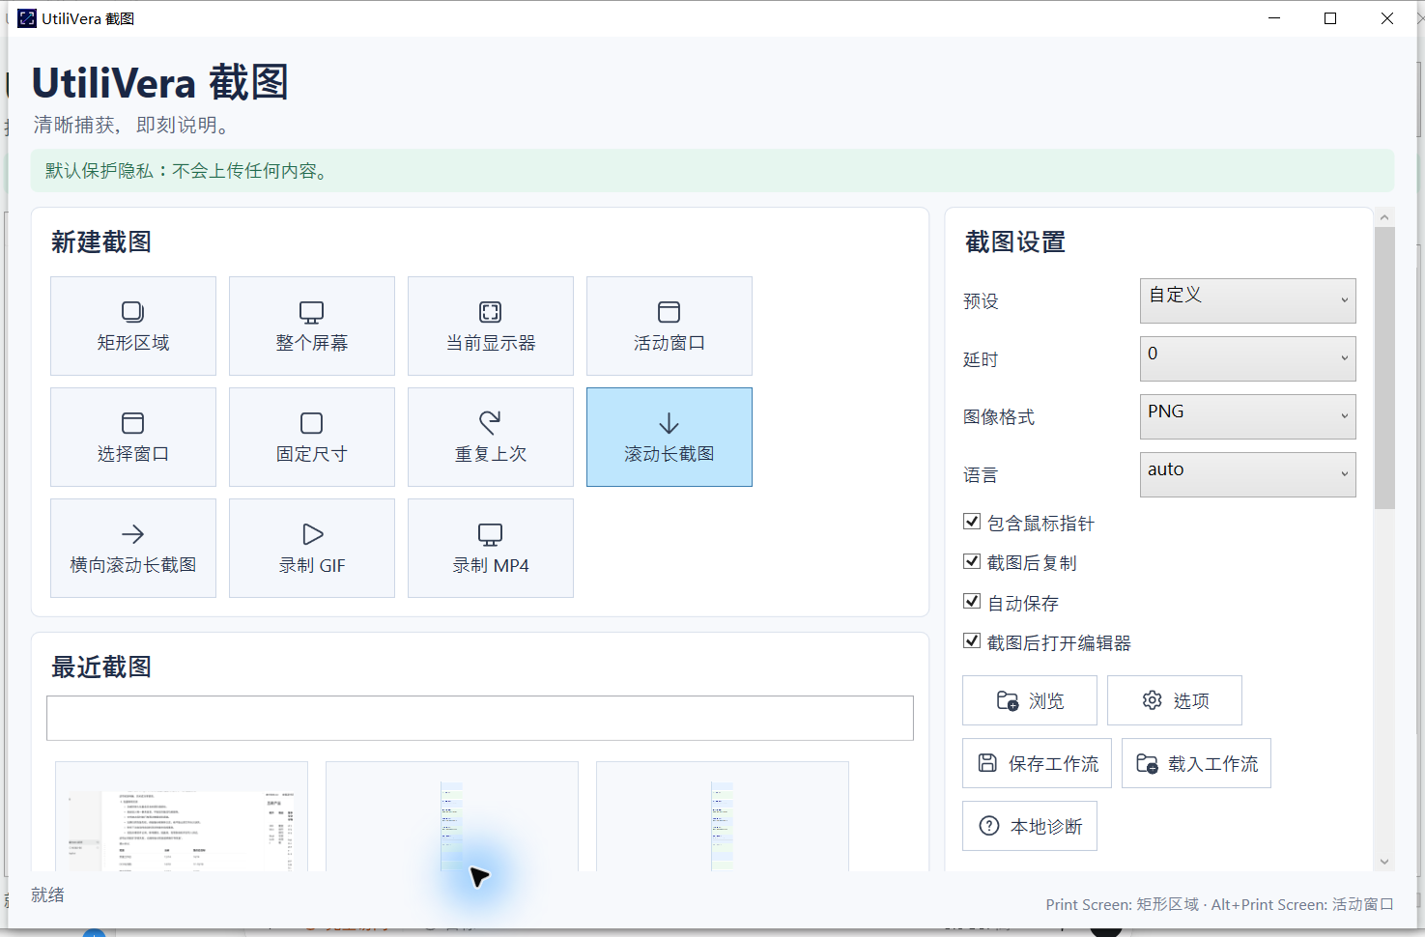Click the 最近截图 search input field
1425x937 pixels.
click(x=480, y=718)
